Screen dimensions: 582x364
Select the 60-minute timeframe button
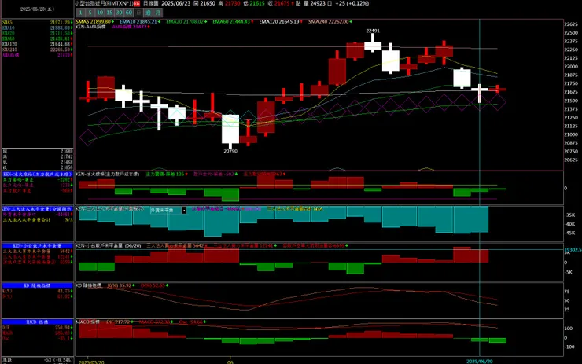[x=129, y=13]
